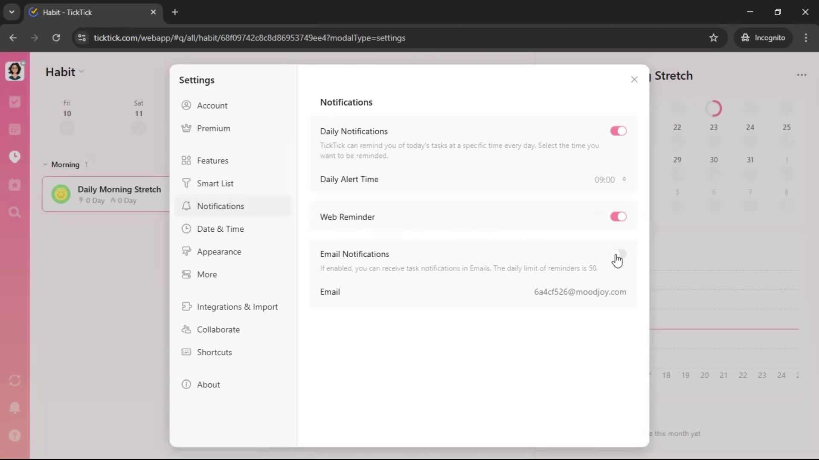
Task: Collapse the Morning section
Action: tap(45, 165)
